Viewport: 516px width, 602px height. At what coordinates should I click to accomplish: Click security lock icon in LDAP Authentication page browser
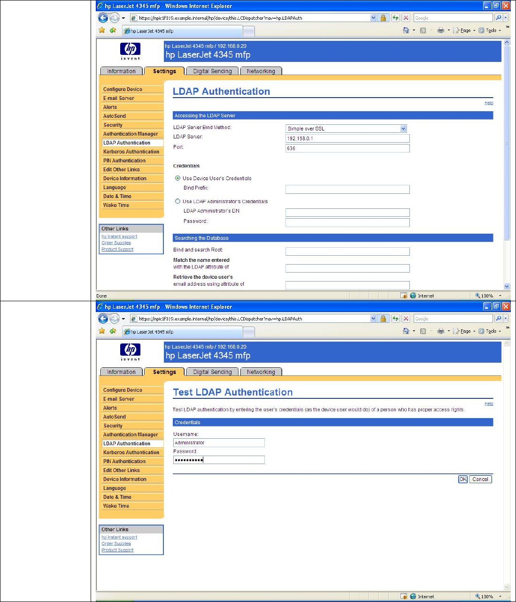(383, 18)
